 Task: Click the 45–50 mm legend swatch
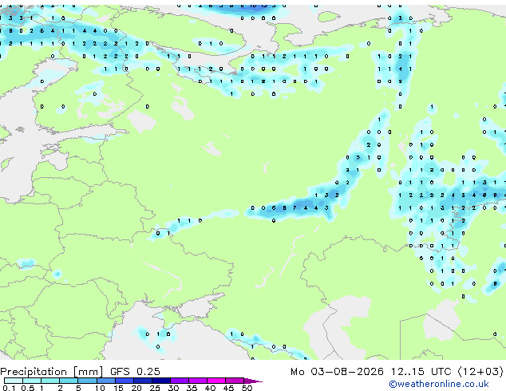point(235,381)
